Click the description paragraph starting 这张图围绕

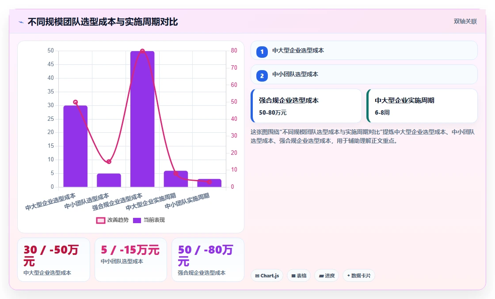pos(363,136)
